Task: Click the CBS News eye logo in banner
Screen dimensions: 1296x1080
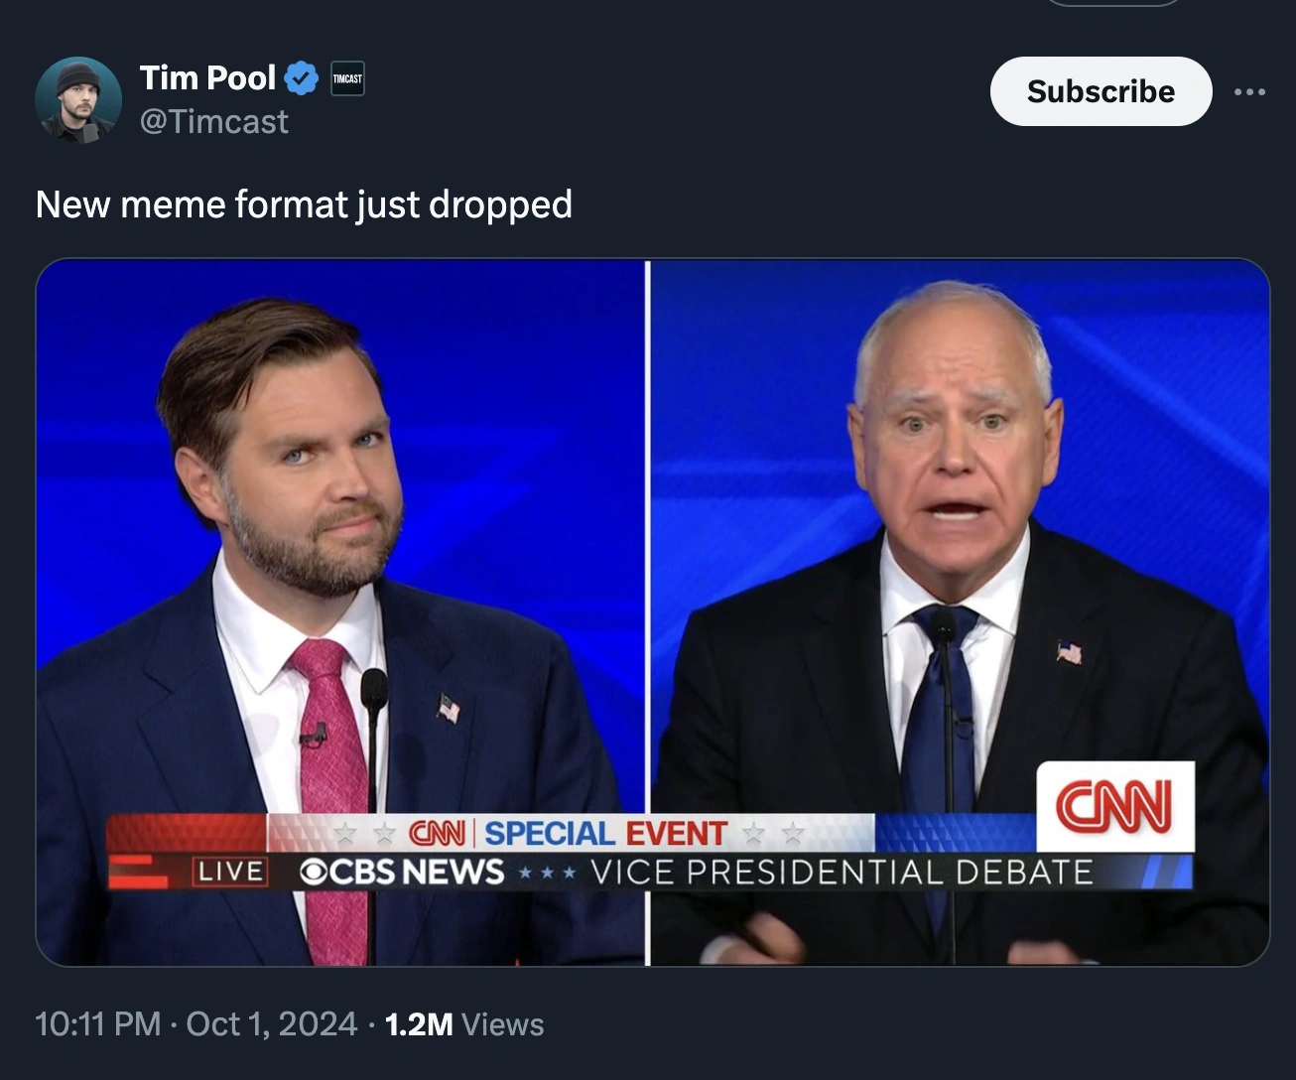Action: pos(314,872)
